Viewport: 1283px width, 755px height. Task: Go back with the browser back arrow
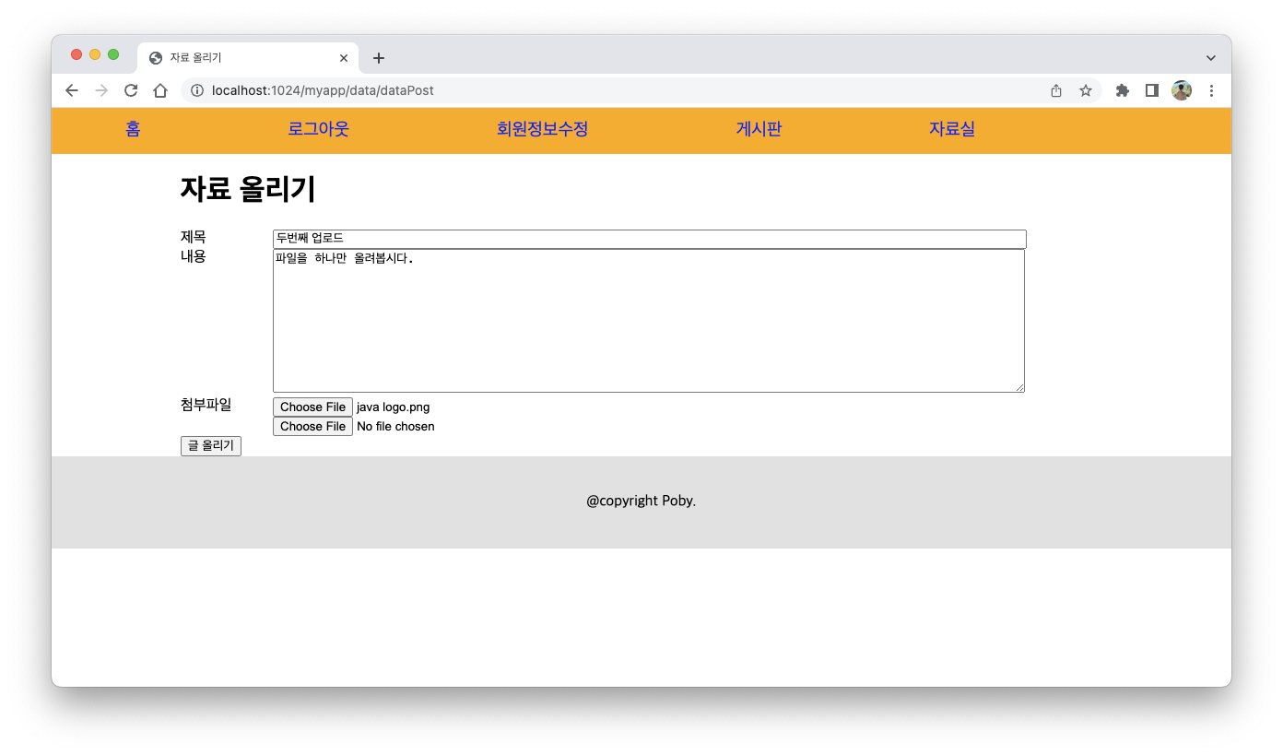pyautogui.click(x=72, y=90)
